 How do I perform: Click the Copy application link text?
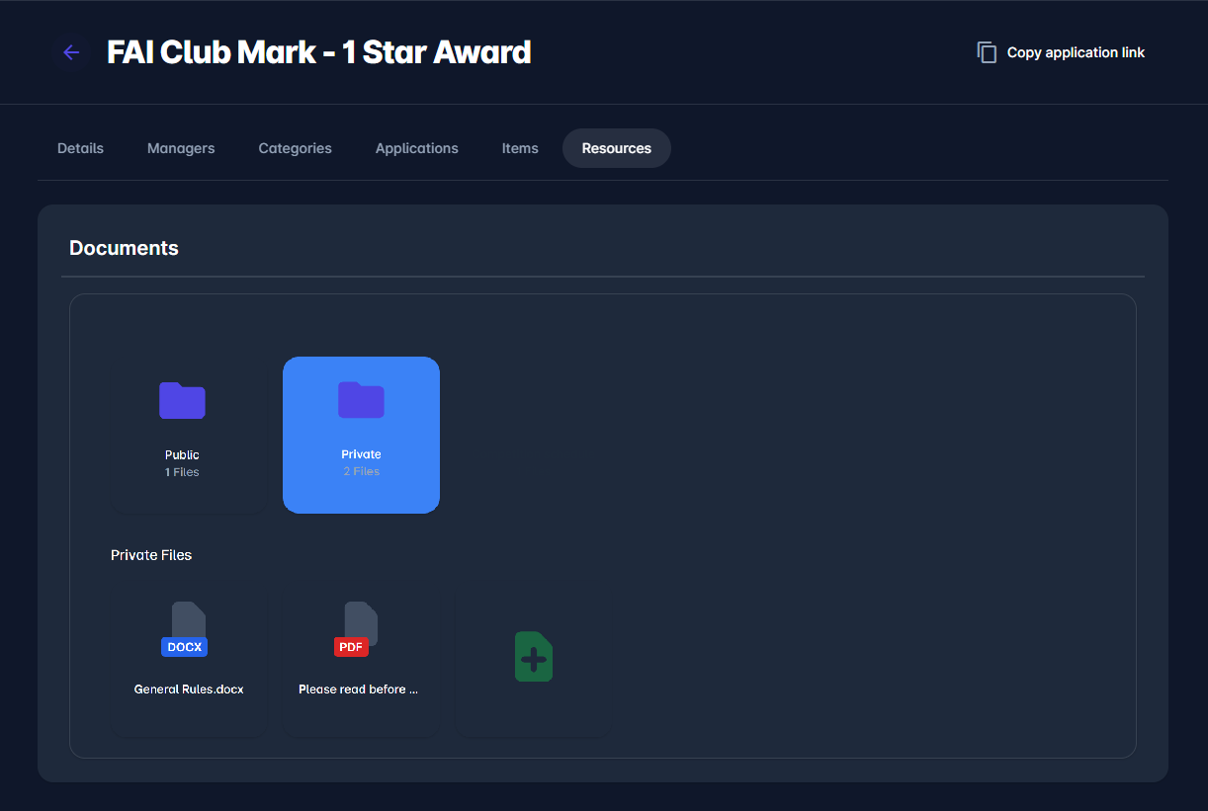1076,52
